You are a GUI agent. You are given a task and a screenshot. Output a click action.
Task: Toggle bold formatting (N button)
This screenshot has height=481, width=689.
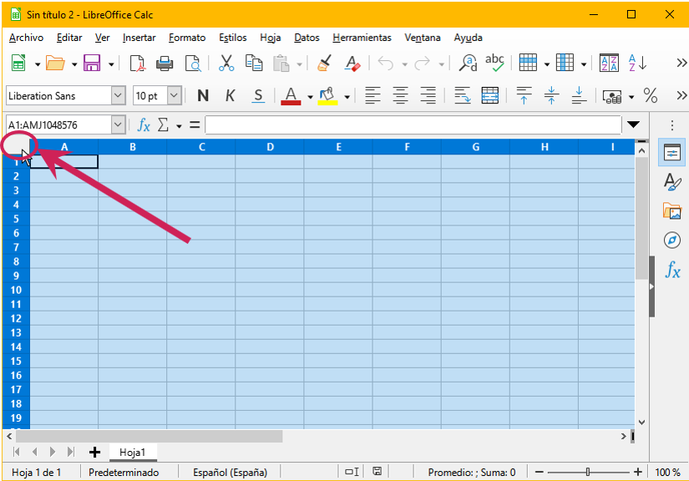(x=202, y=96)
